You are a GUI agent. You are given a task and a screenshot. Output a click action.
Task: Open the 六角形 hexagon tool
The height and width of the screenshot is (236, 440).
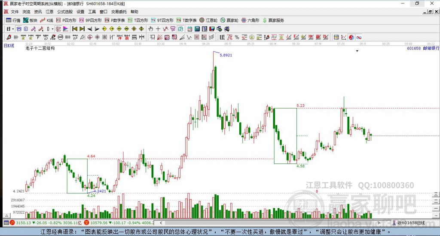pyautogui.click(x=251, y=21)
